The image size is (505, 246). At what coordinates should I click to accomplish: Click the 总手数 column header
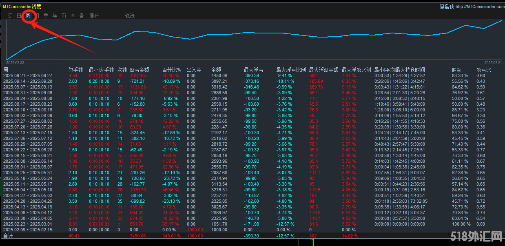[75, 70]
